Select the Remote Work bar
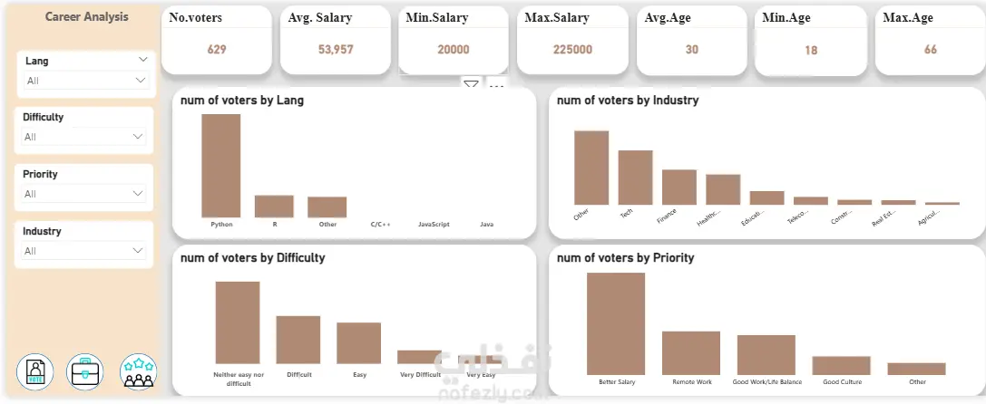Image resolution: width=986 pixels, height=404 pixels. pos(691,353)
